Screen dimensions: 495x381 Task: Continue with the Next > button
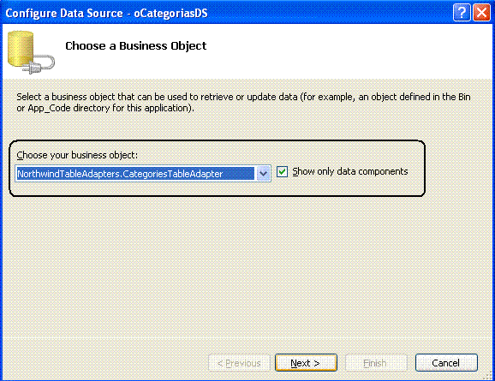(x=306, y=363)
